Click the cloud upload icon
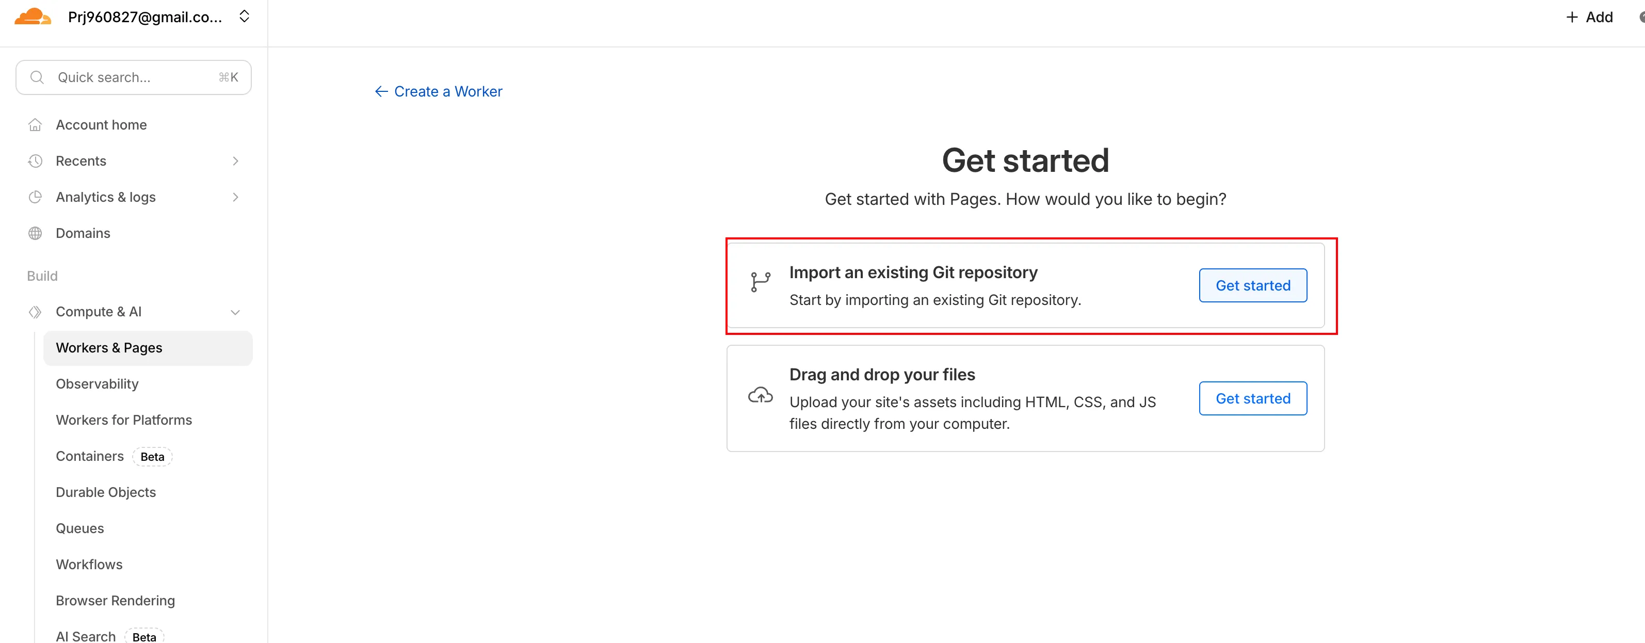The height and width of the screenshot is (643, 1645). [x=760, y=396]
